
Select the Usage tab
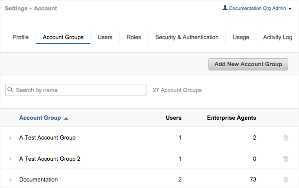tap(240, 37)
